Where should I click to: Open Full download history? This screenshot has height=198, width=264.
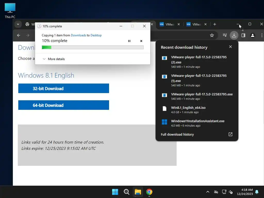(x=177, y=134)
